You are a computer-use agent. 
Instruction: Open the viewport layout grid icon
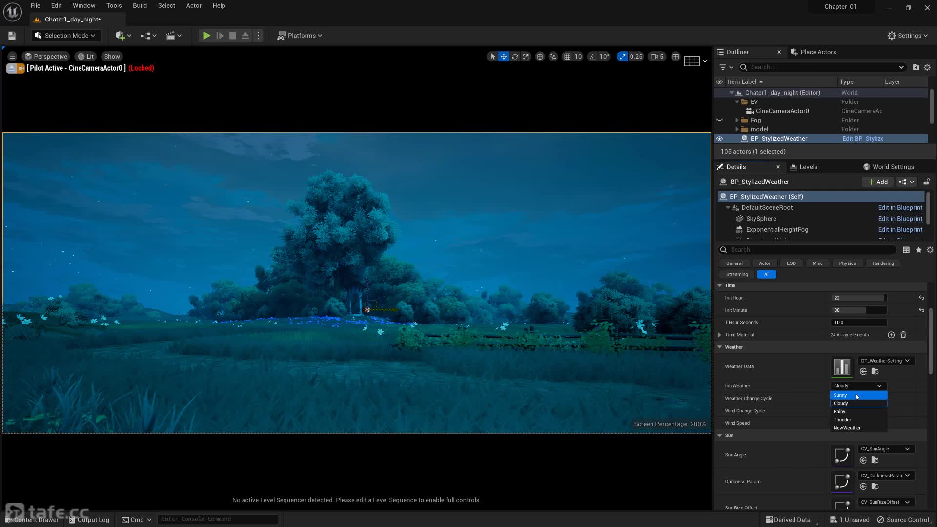pyautogui.click(x=675, y=57)
